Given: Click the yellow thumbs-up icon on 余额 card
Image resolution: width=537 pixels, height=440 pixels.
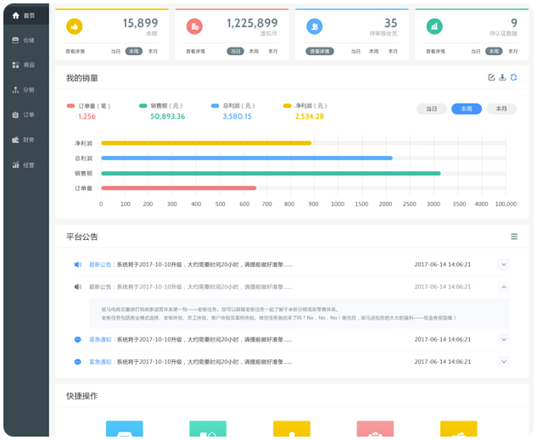Looking at the screenshot, I should click(x=75, y=27).
